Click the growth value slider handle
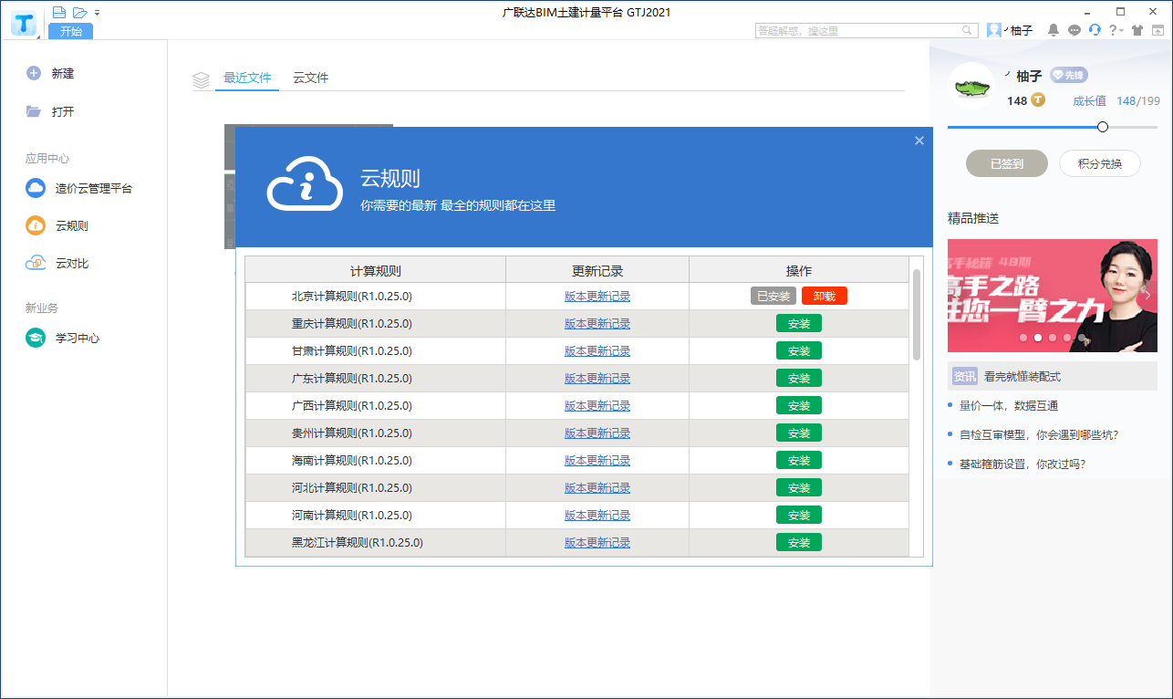Image resolution: width=1173 pixels, height=699 pixels. pyautogui.click(x=1103, y=127)
